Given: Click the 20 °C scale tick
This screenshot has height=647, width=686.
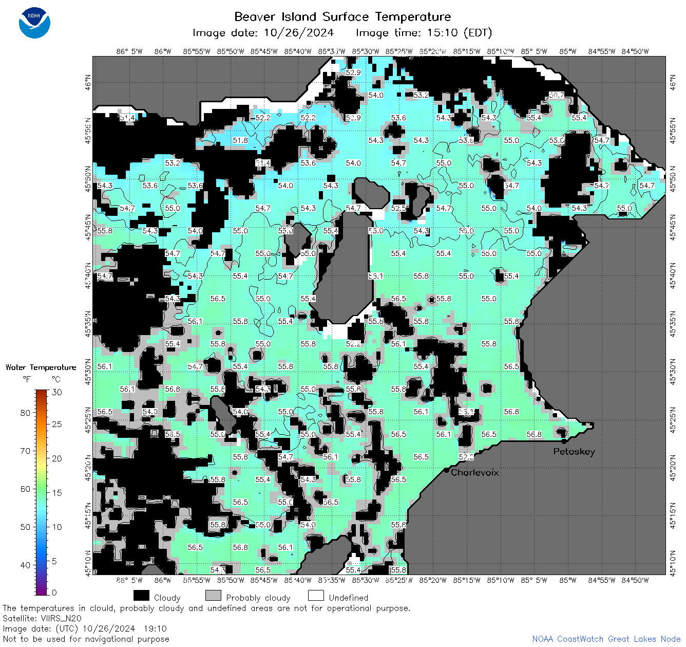Looking at the screenshot, I should click(x=57, y=458).
